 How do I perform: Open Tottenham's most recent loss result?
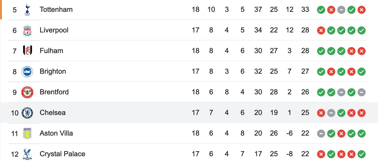(362, 10)
